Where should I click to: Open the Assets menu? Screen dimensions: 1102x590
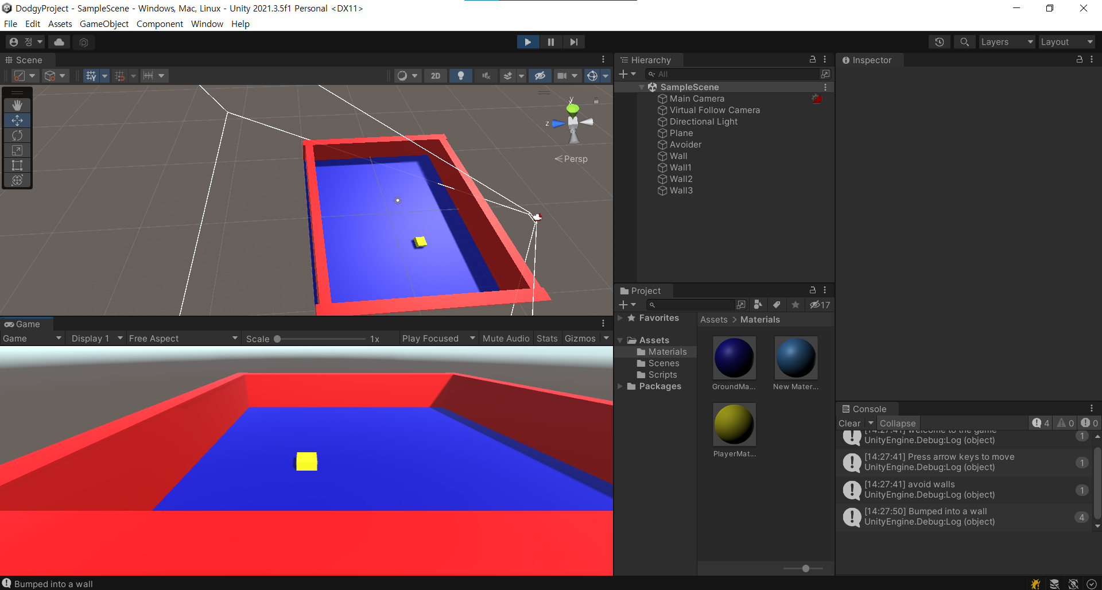[x=60, y=24]
